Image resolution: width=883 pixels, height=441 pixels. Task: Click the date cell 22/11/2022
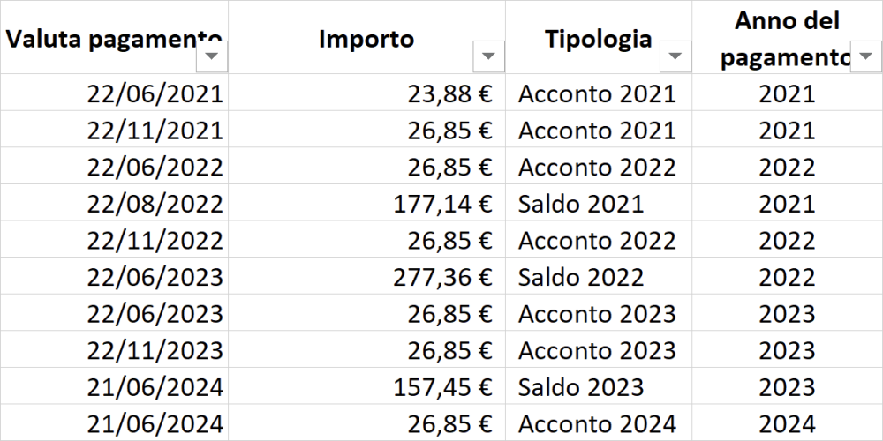(x=114, y=240)
